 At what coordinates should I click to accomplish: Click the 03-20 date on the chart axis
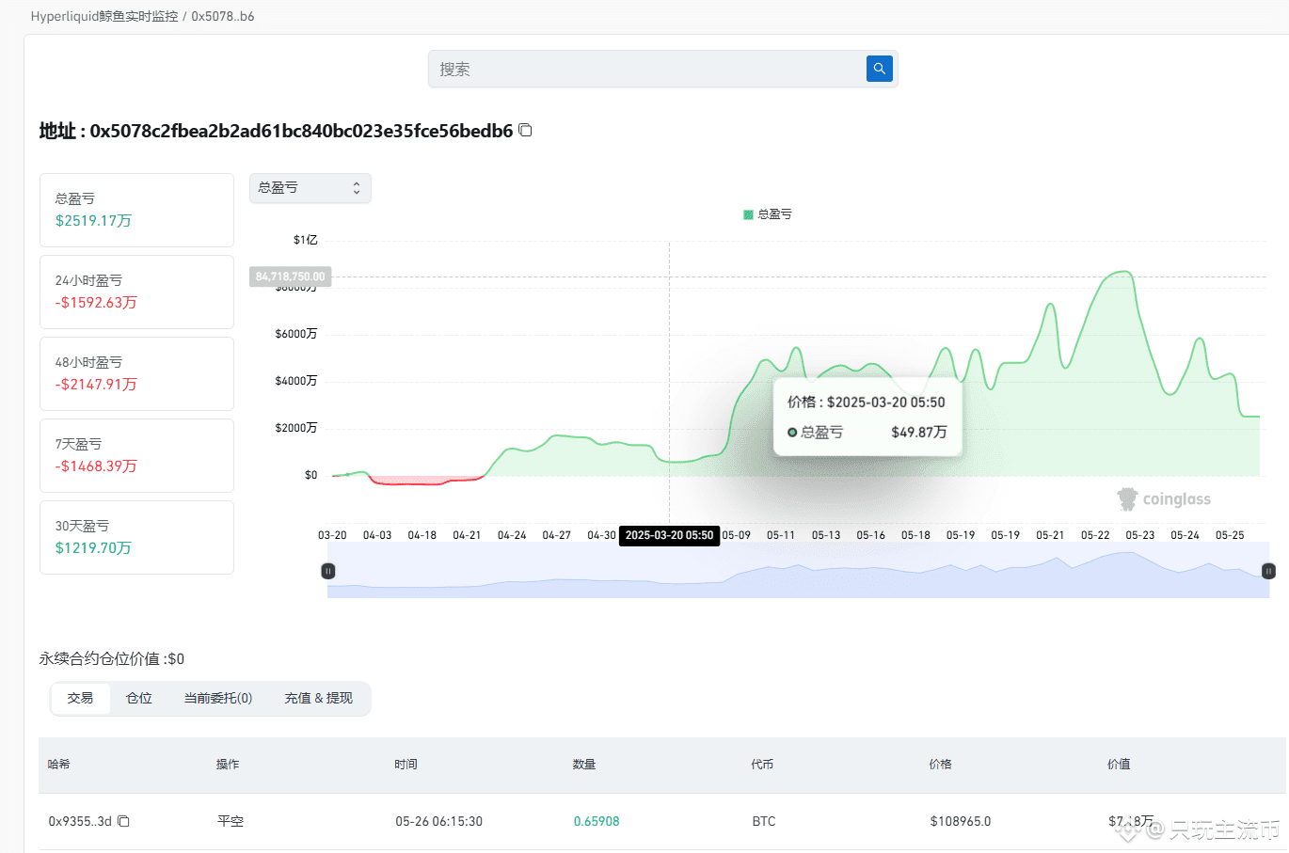[332, 535]
